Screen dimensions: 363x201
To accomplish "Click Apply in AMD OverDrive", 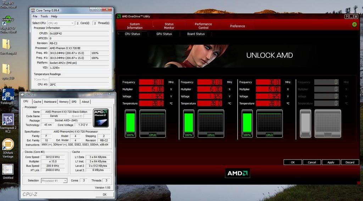I will [x=331, y=162].
